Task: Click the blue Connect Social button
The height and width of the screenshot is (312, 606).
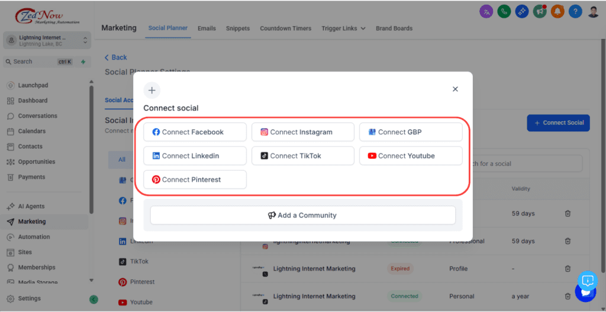Action: [x=558, y=123]
